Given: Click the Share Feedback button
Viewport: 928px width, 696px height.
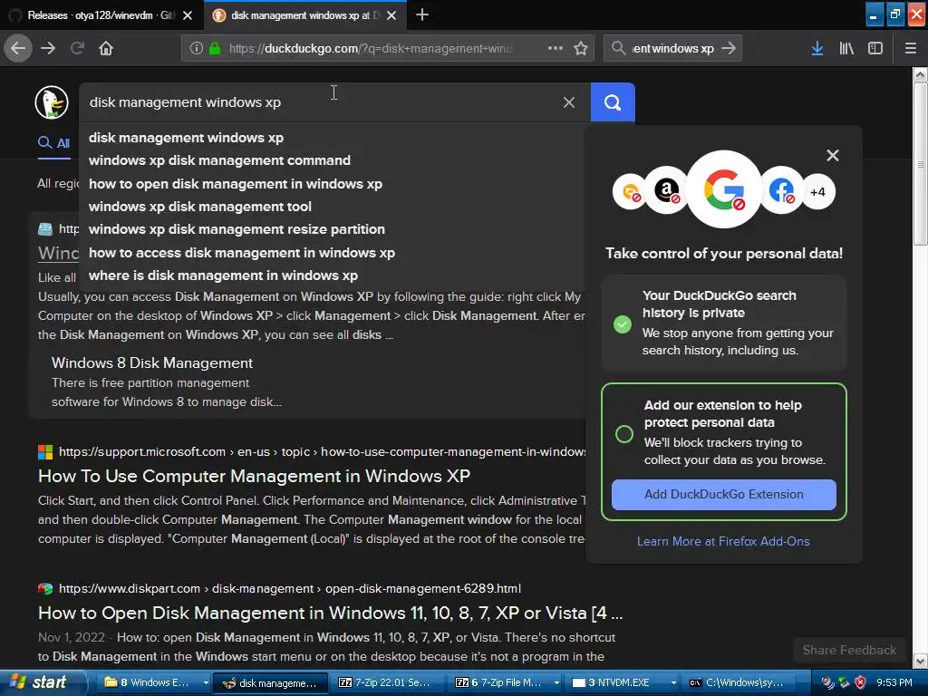Looking at the screenshot, I should point(848,650).
